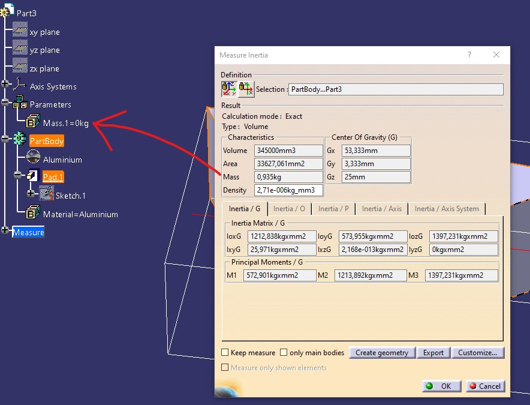The height and width of the screenshot is (405, 530).
Task: Click the Selection field showing PartBody...Part3
Action: [396, 89]
